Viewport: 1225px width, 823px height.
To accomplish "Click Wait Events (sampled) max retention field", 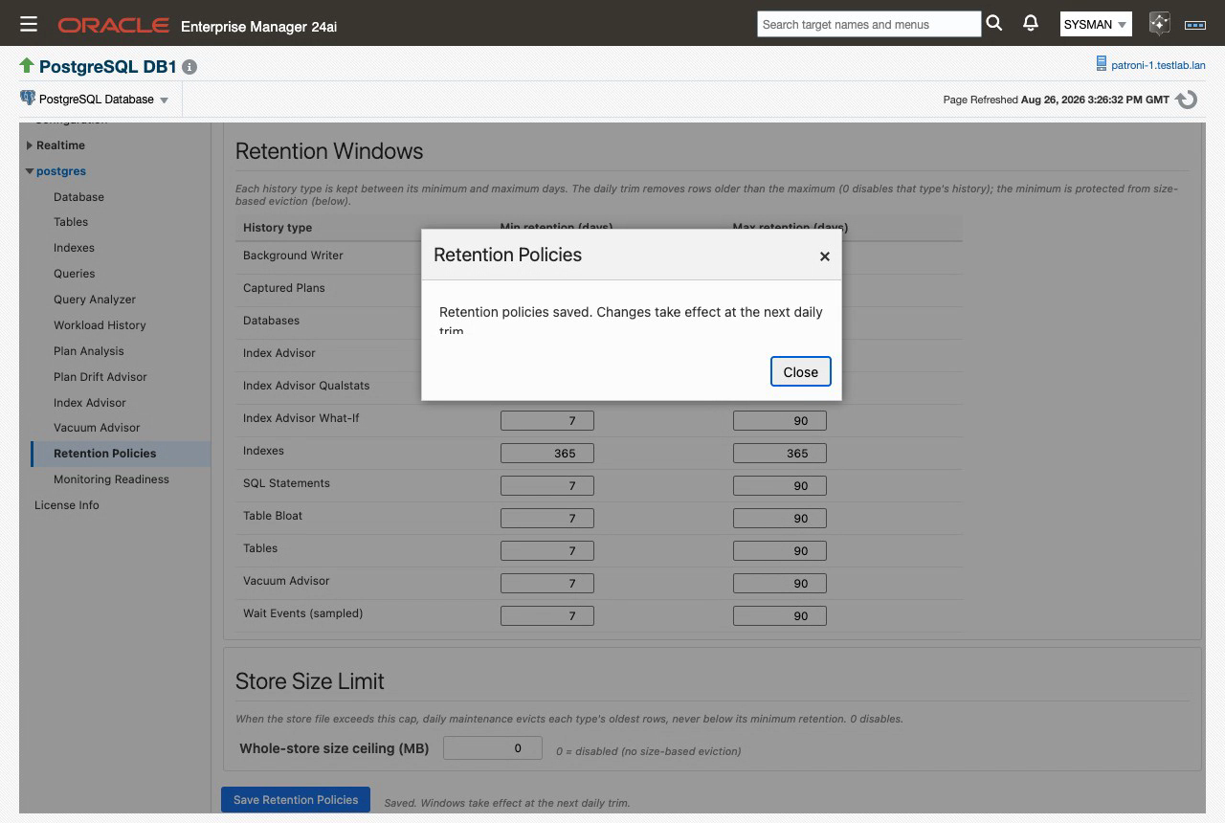I will (780, 615).
